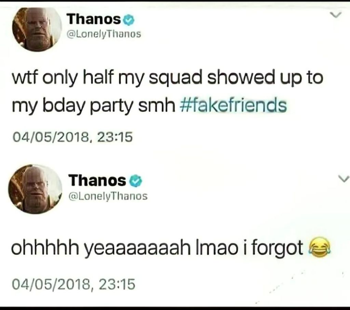Image resolution: width=350 pixels, height=310 pixels.
Task: Click the second tweet's 04/05/2018, 23:15 timestamp
Action: [x=73, y=284]
